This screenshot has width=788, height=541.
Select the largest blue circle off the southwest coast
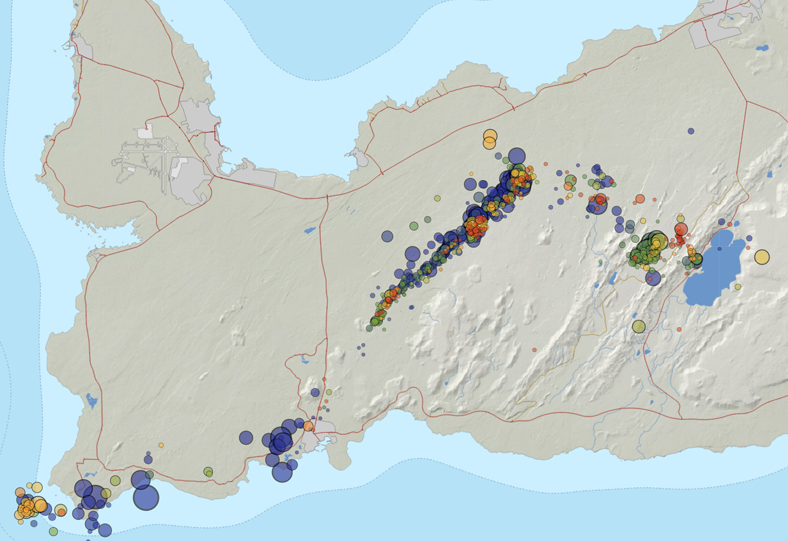[x=146, y=497]
